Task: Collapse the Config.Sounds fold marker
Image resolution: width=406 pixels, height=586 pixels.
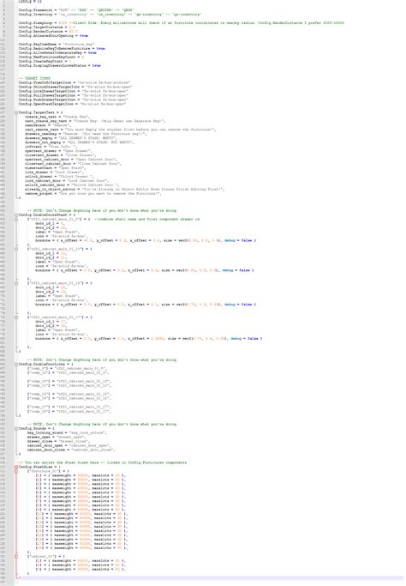Action: tap(16, 428)
